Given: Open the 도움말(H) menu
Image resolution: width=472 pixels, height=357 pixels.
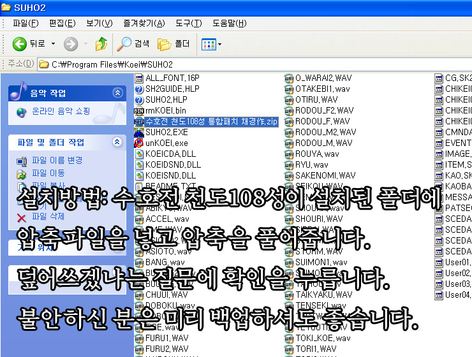Looking at the screenshot, I should tap(229, 23).
